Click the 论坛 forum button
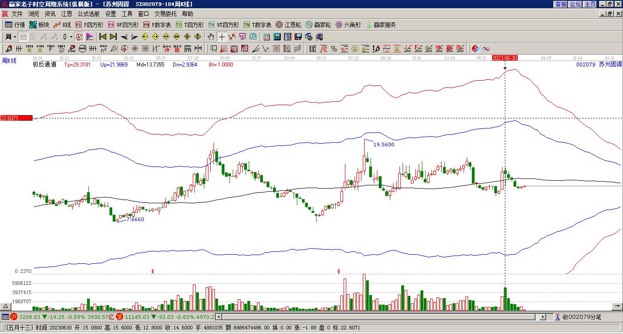This screenshot has width=623, height=334. 575,4
